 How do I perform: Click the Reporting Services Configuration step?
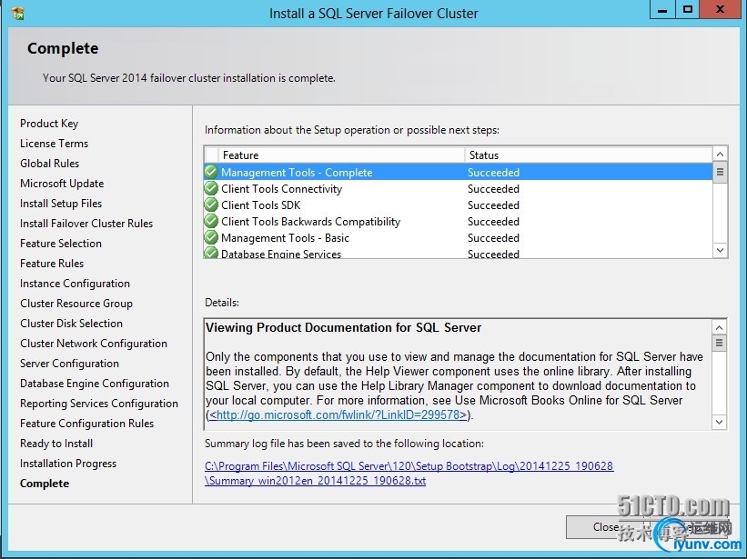[98, 403]
